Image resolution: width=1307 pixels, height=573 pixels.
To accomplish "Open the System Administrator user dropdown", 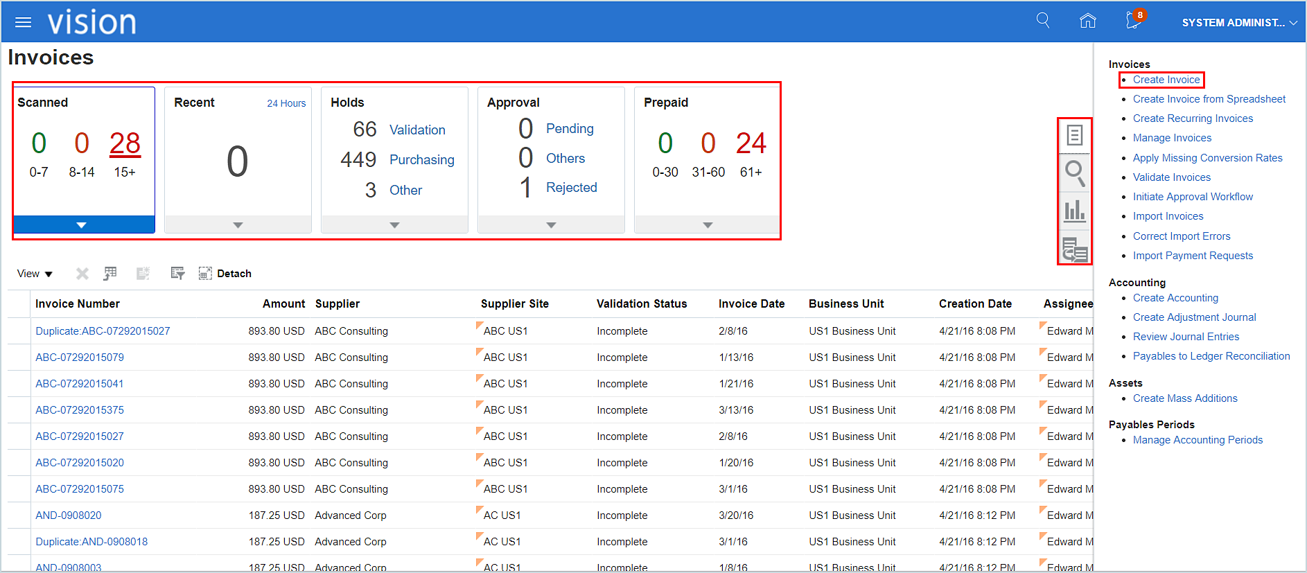I will [x=1238, y=23].
